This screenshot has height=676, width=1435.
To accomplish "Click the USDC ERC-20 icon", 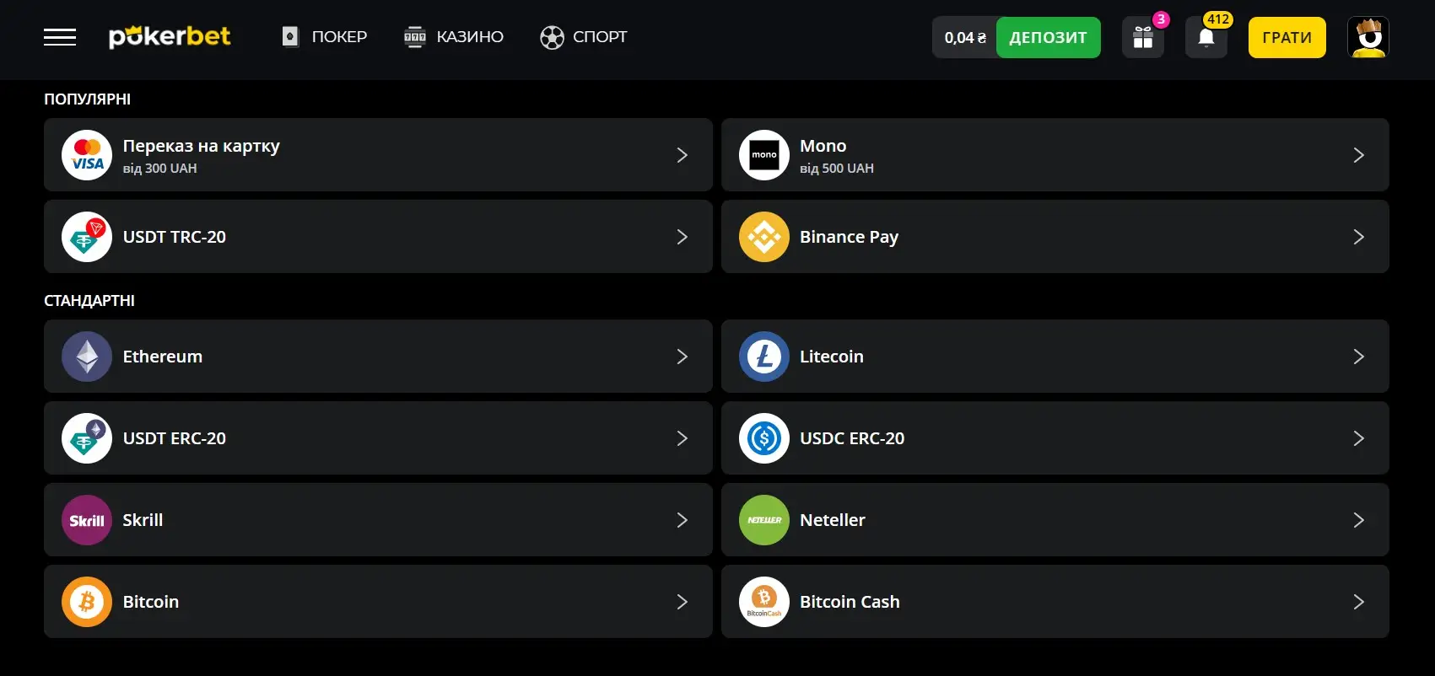I will (763, 438).
